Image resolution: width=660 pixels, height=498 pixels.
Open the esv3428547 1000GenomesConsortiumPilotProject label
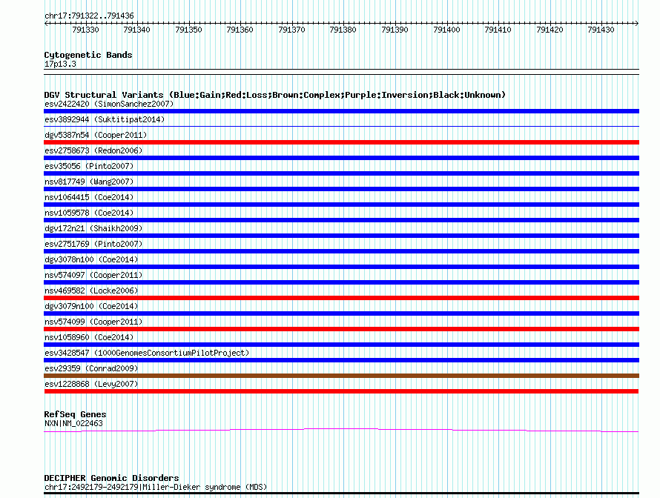147,353
